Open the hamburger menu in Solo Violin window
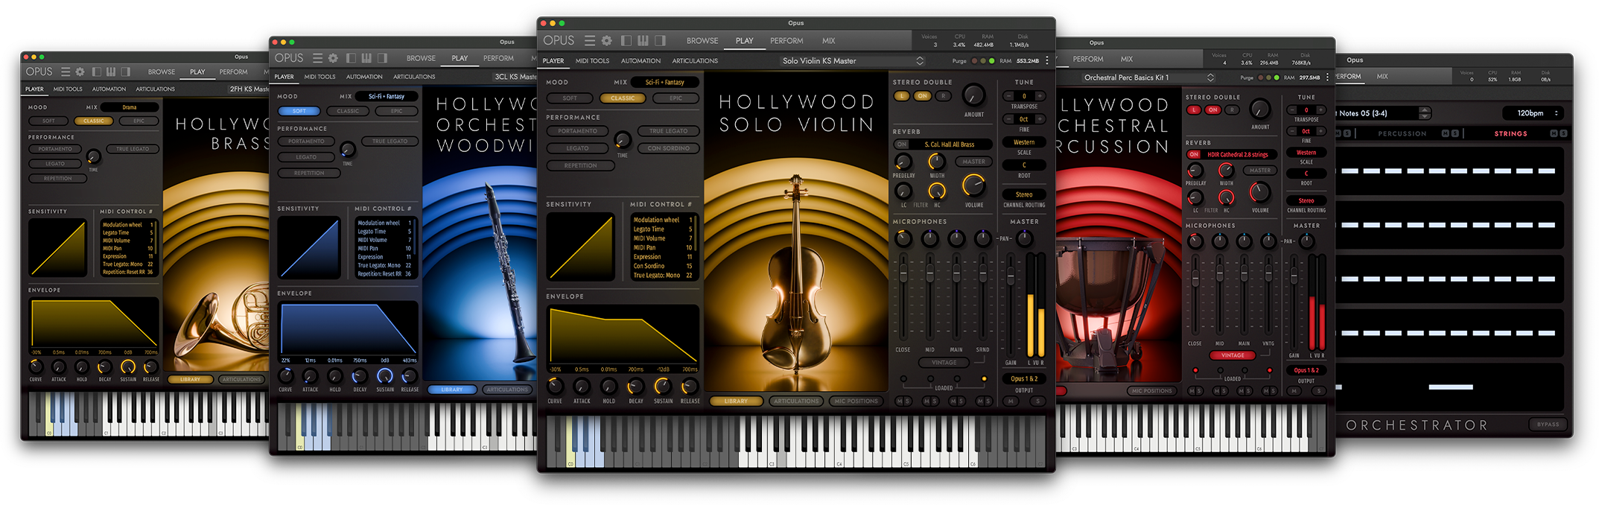This screenshot has height=505, width=1599. tap(590, 40)
